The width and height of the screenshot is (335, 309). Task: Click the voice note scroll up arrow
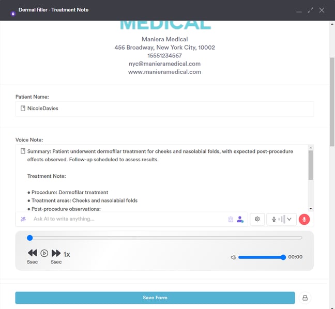311,148
